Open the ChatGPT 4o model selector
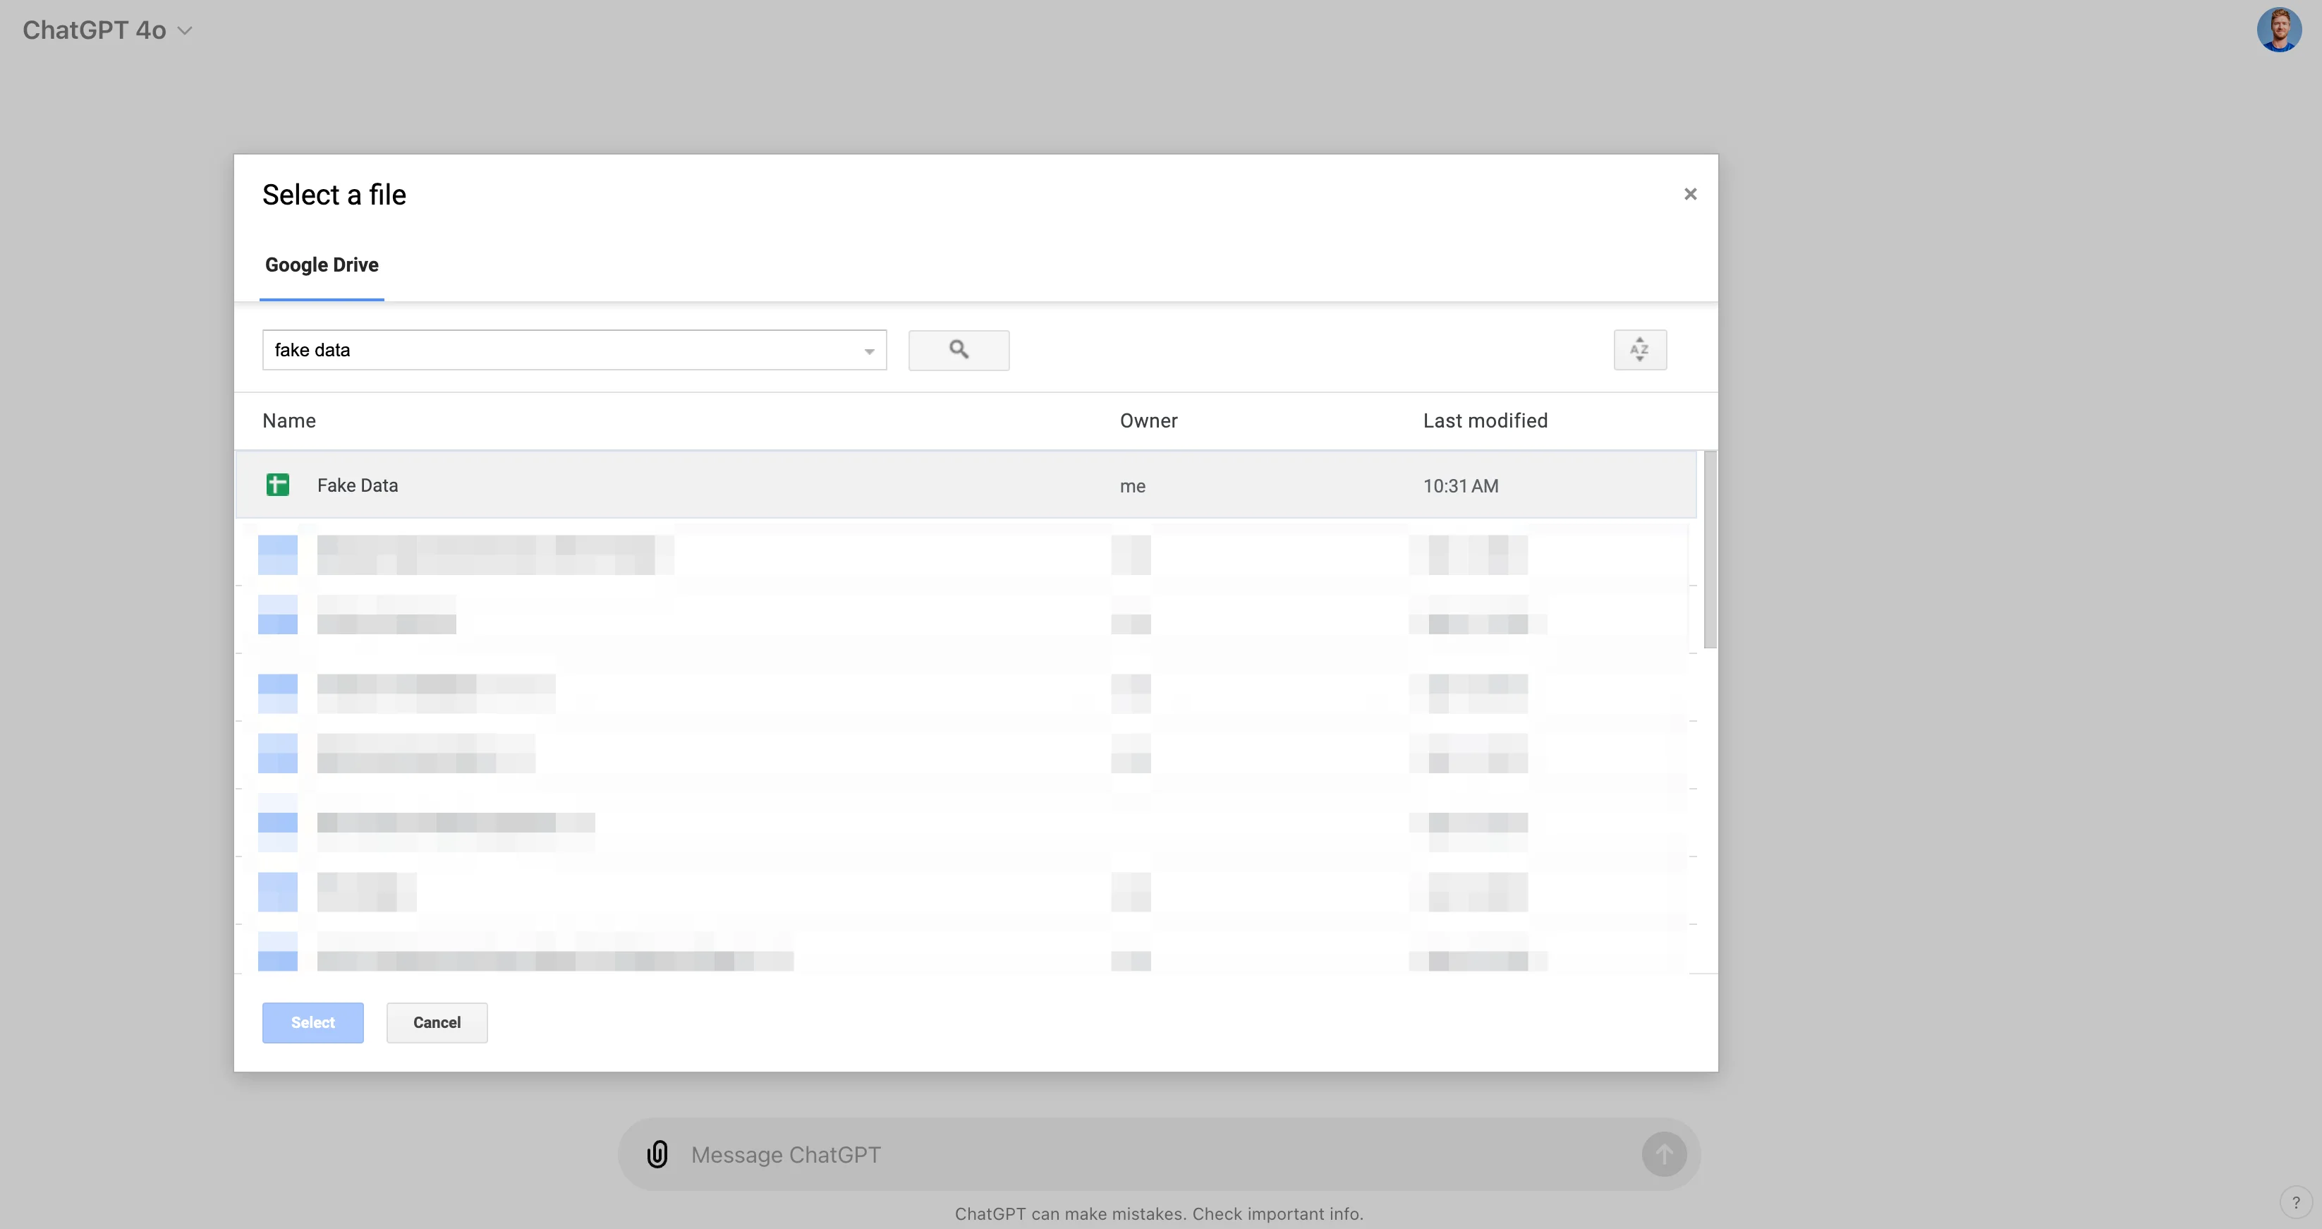The width and height of the screenshot is (2322, 1229). [107, 30]
